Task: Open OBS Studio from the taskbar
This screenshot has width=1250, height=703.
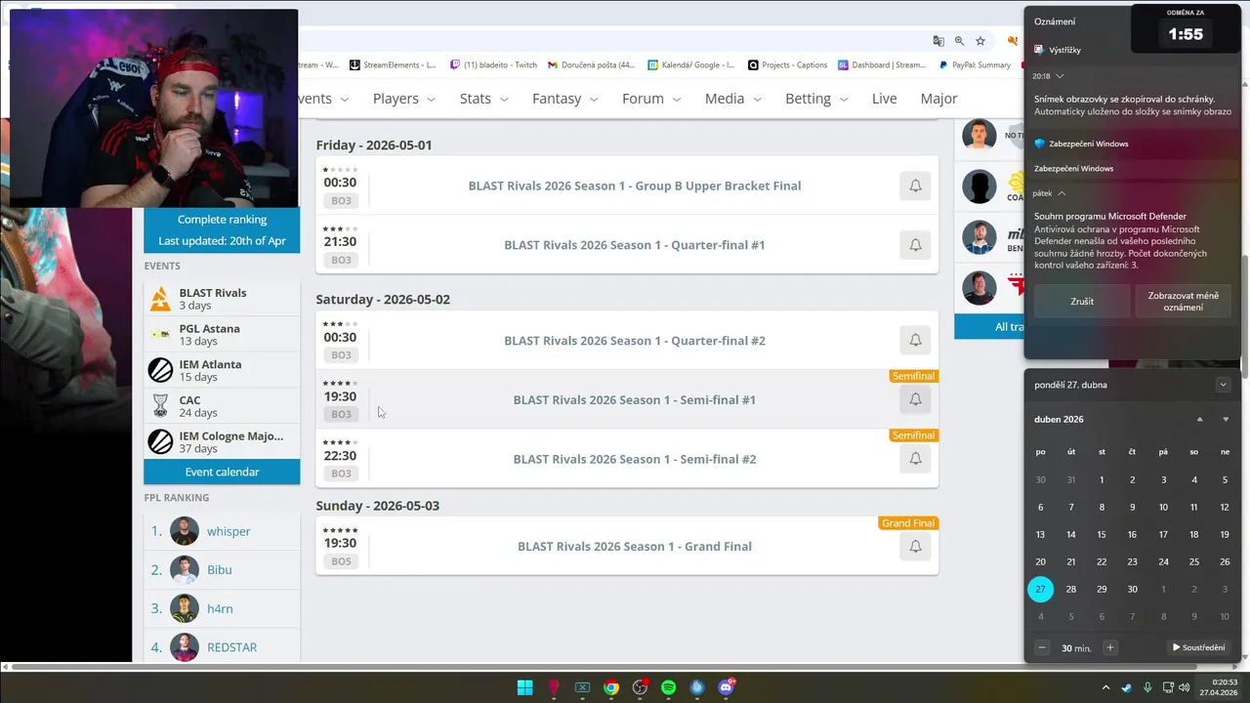Action: pyautogui.click(x=640, y=687)
